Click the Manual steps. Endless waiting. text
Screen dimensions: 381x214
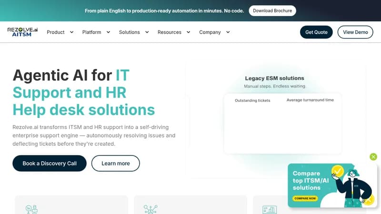tap(275, 86)
